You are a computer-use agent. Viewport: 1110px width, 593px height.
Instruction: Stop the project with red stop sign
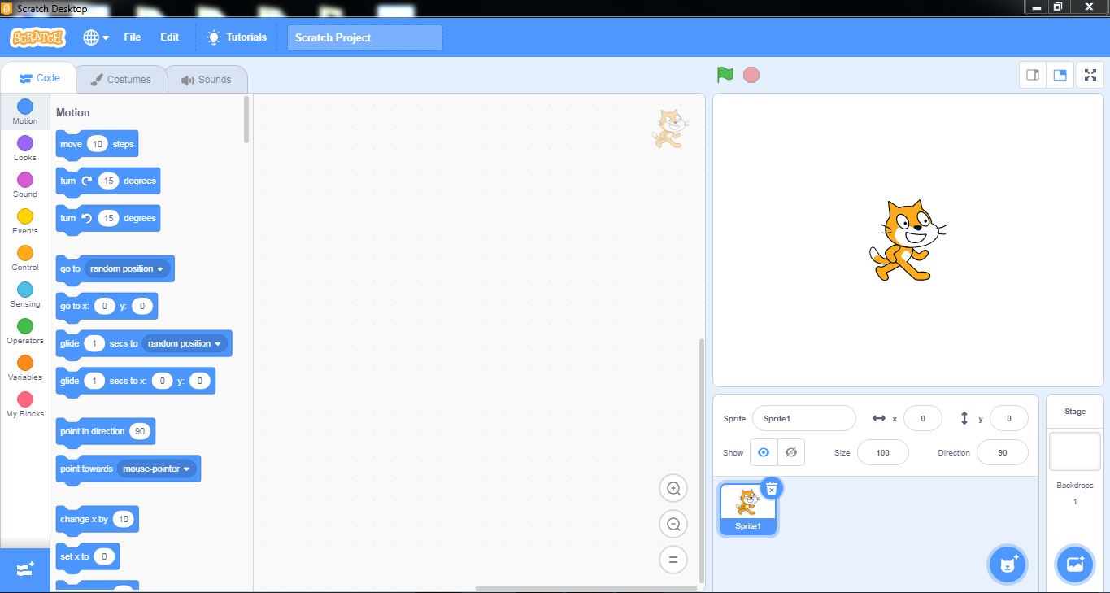(751, 75)
